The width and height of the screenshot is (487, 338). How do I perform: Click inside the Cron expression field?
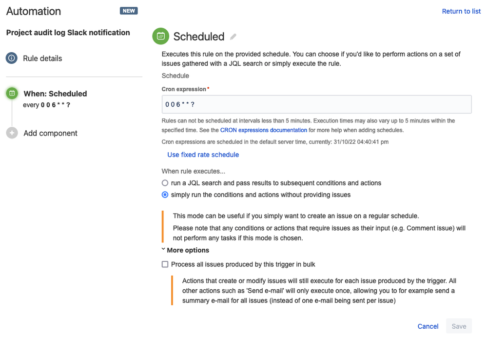tap(317, 104)
